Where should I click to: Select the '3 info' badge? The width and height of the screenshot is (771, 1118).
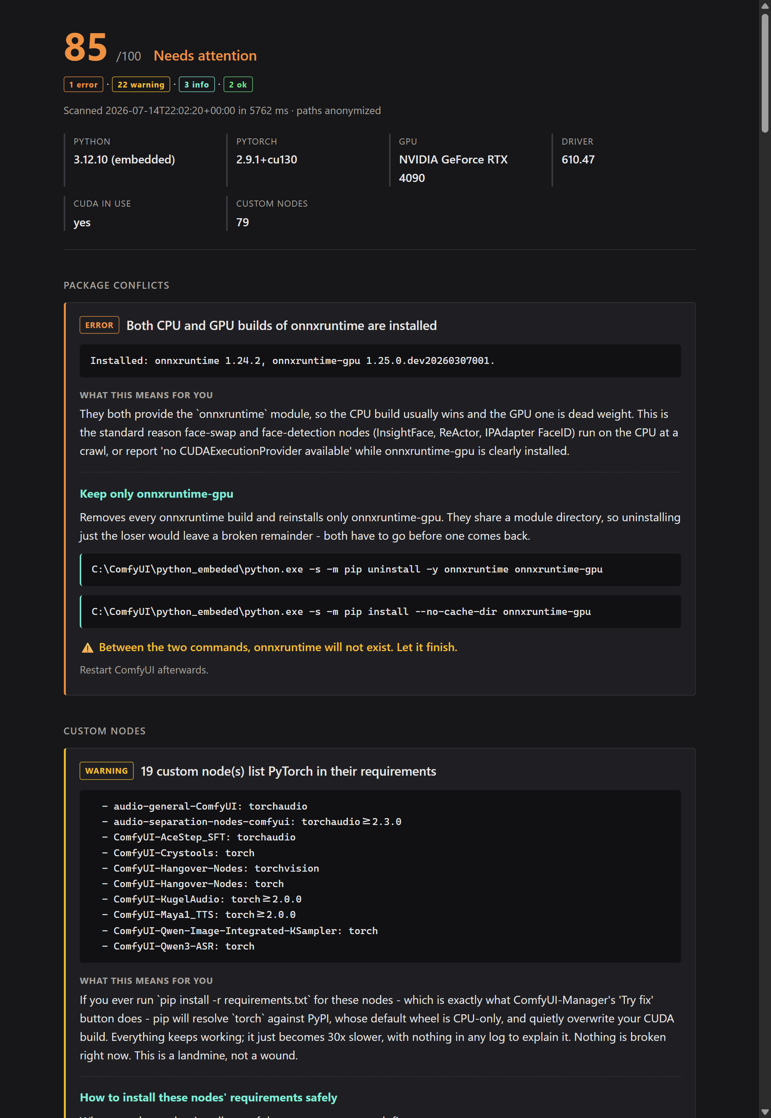click(x=197, y=84)
